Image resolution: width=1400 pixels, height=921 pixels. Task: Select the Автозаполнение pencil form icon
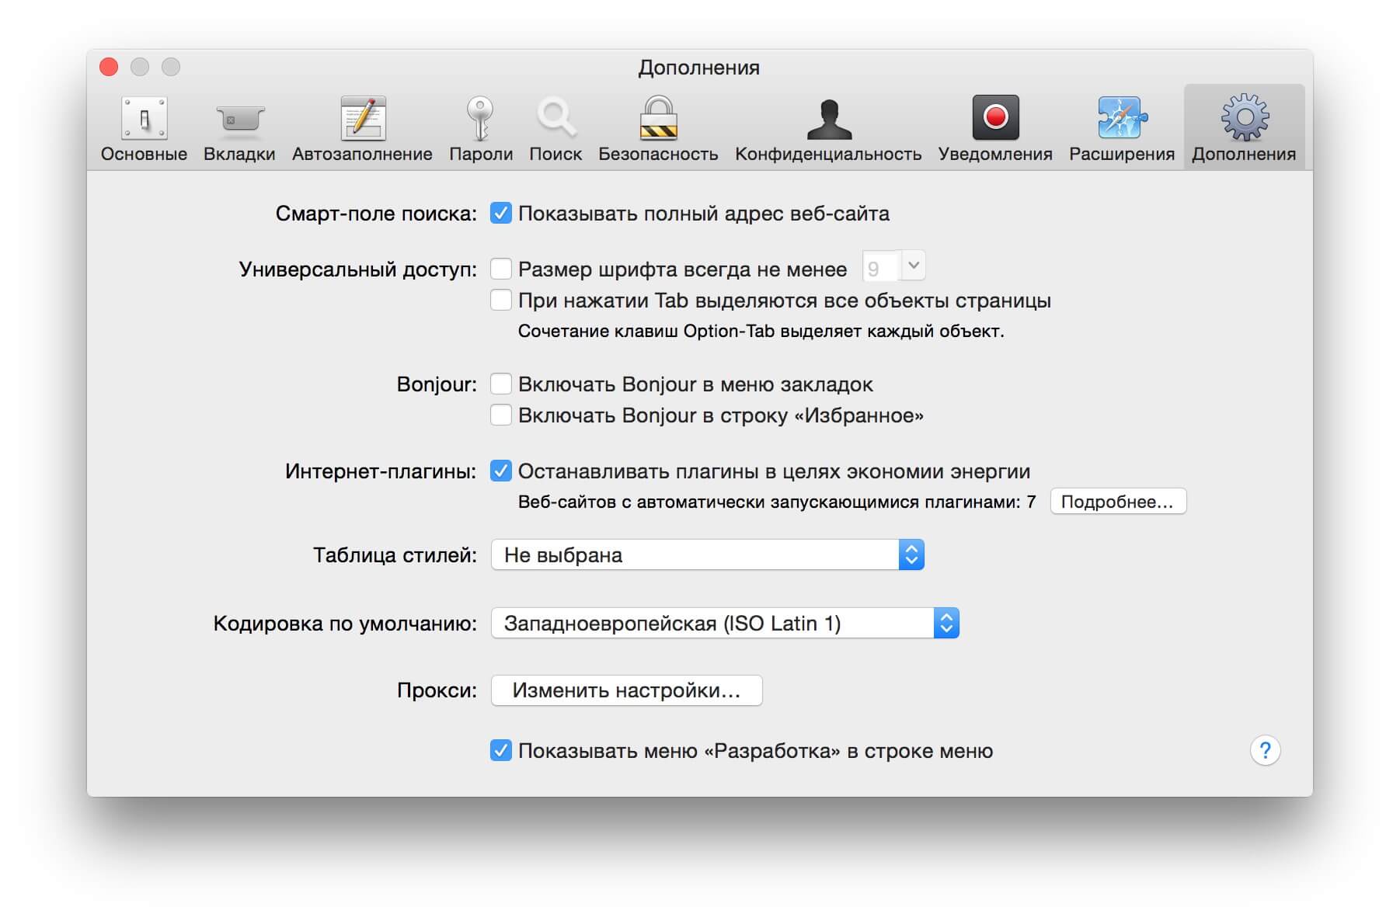click(363, 118)
